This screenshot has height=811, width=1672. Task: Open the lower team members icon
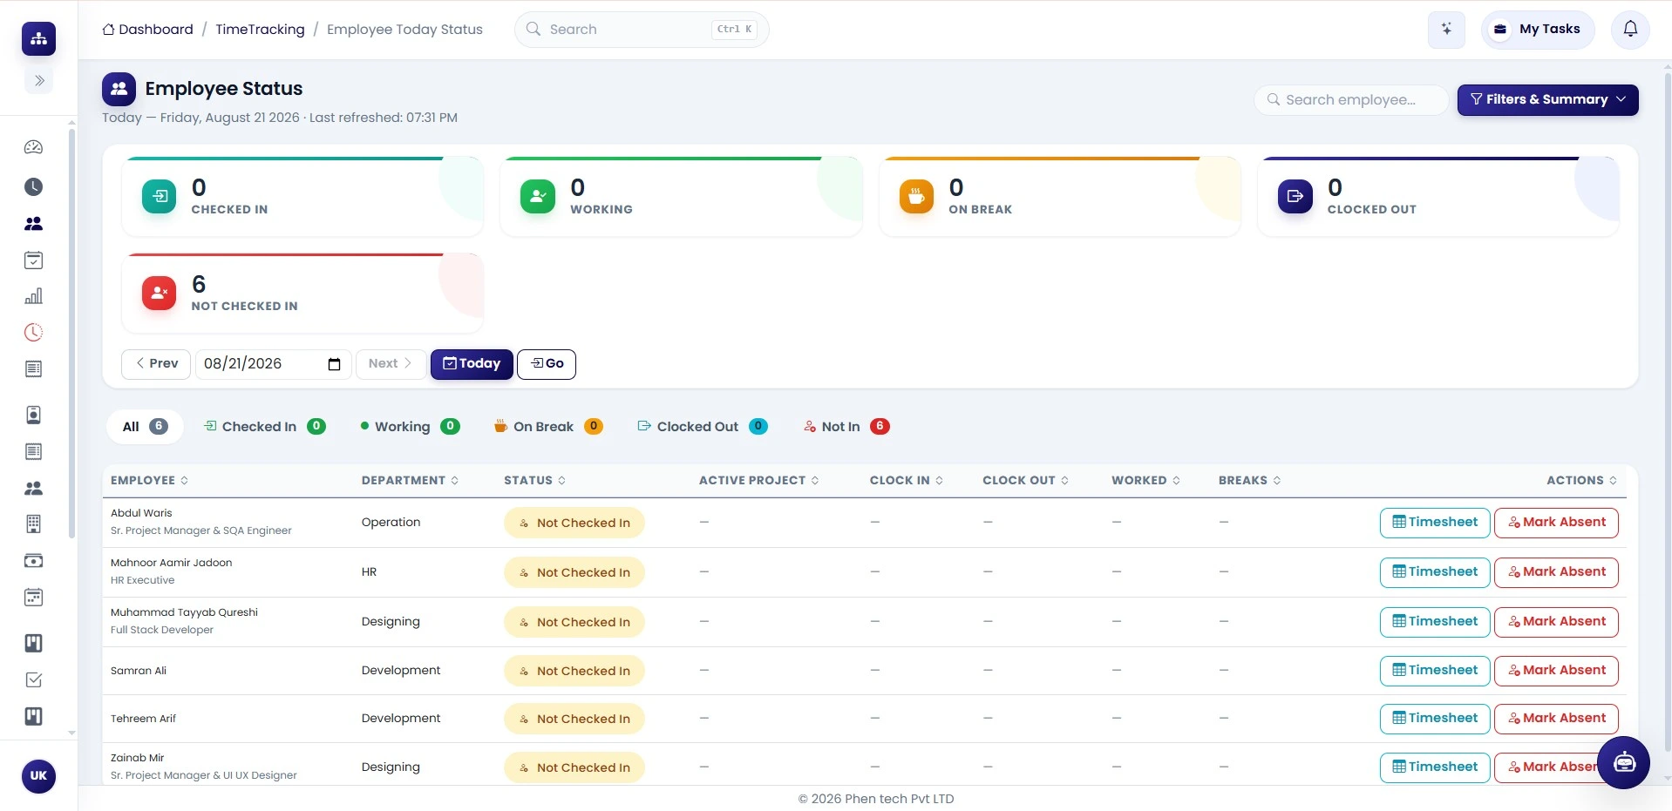coord(33,488)
